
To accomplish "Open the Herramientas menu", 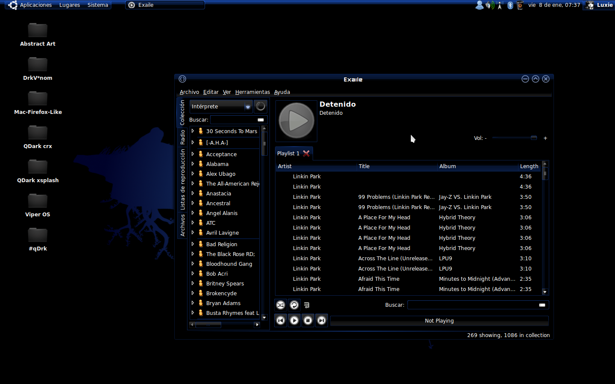I will (x=252, y=92).
